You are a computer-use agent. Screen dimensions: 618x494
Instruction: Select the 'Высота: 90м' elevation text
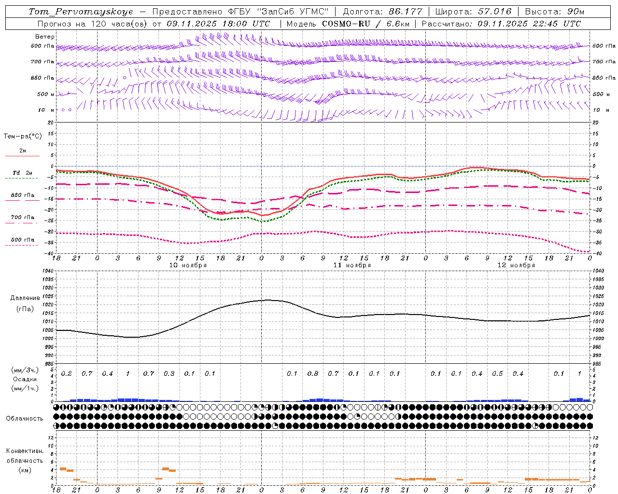coord(554,12)
